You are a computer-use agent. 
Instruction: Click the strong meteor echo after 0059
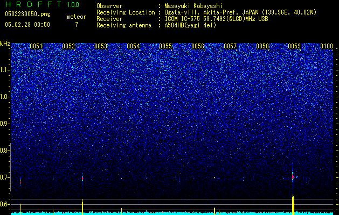click(x=293, y=177)
